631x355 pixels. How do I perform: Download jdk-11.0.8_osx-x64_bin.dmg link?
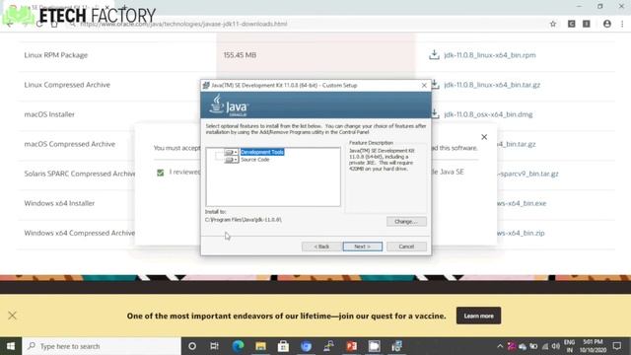488,114
